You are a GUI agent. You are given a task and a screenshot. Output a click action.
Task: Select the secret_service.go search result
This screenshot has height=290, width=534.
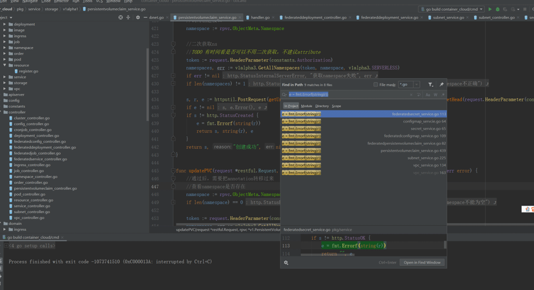tap(363, 129)
